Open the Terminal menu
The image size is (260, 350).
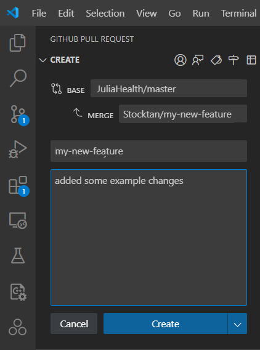239,14
